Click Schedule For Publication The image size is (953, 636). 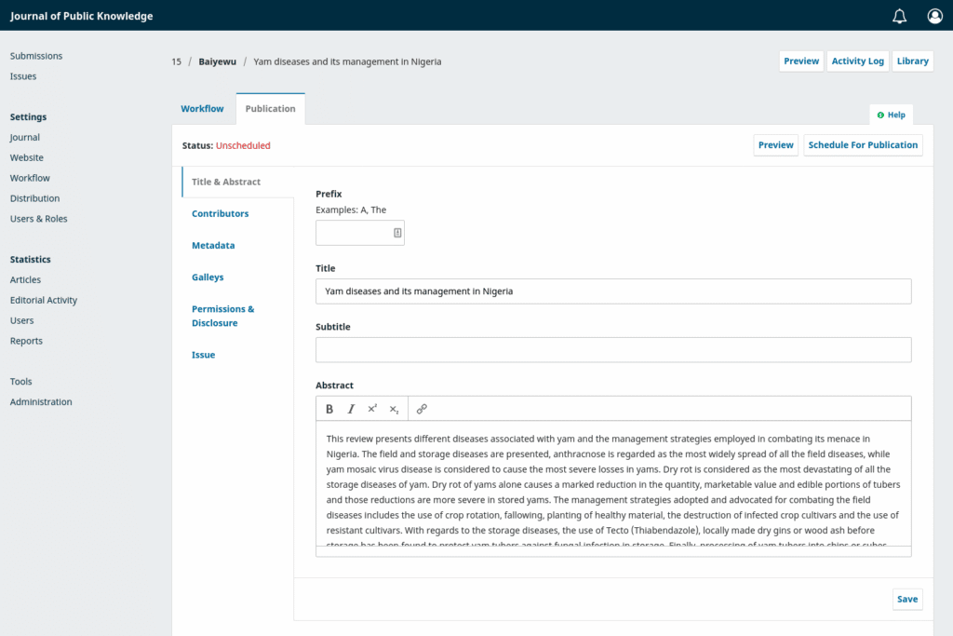863,144
